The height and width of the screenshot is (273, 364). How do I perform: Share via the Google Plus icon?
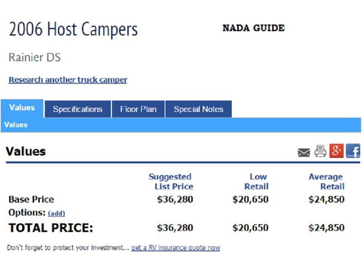[x=336, y=151]
